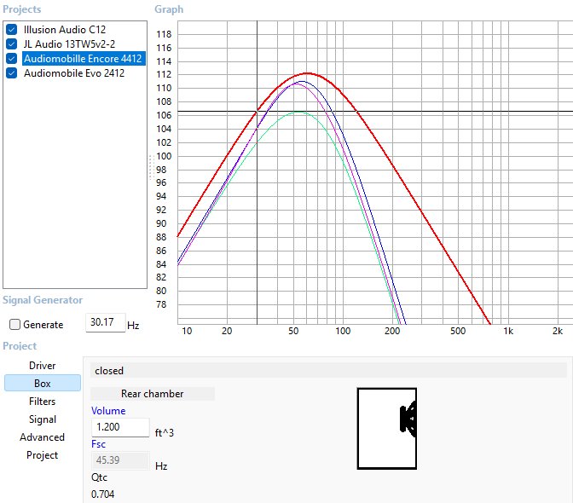Click the greyed Fsc value field
Image resolution: width=573 pixels, height=503 pixels.
(x=120, y=460)
